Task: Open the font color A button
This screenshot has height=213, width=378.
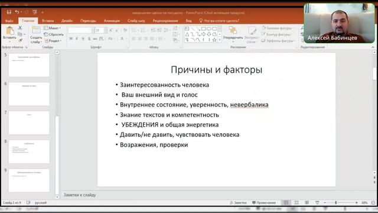Action: pos(122,38)
